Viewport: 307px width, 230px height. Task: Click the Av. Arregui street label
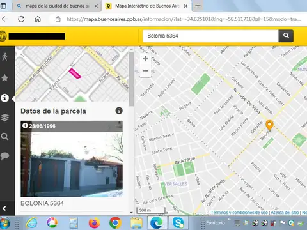(185, 160)
